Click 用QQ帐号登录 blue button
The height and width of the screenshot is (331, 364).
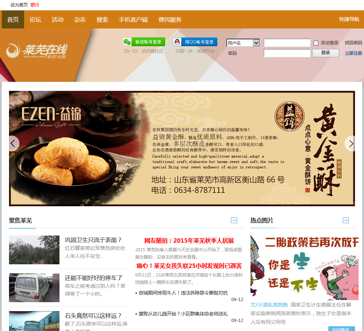click(195, 42)
